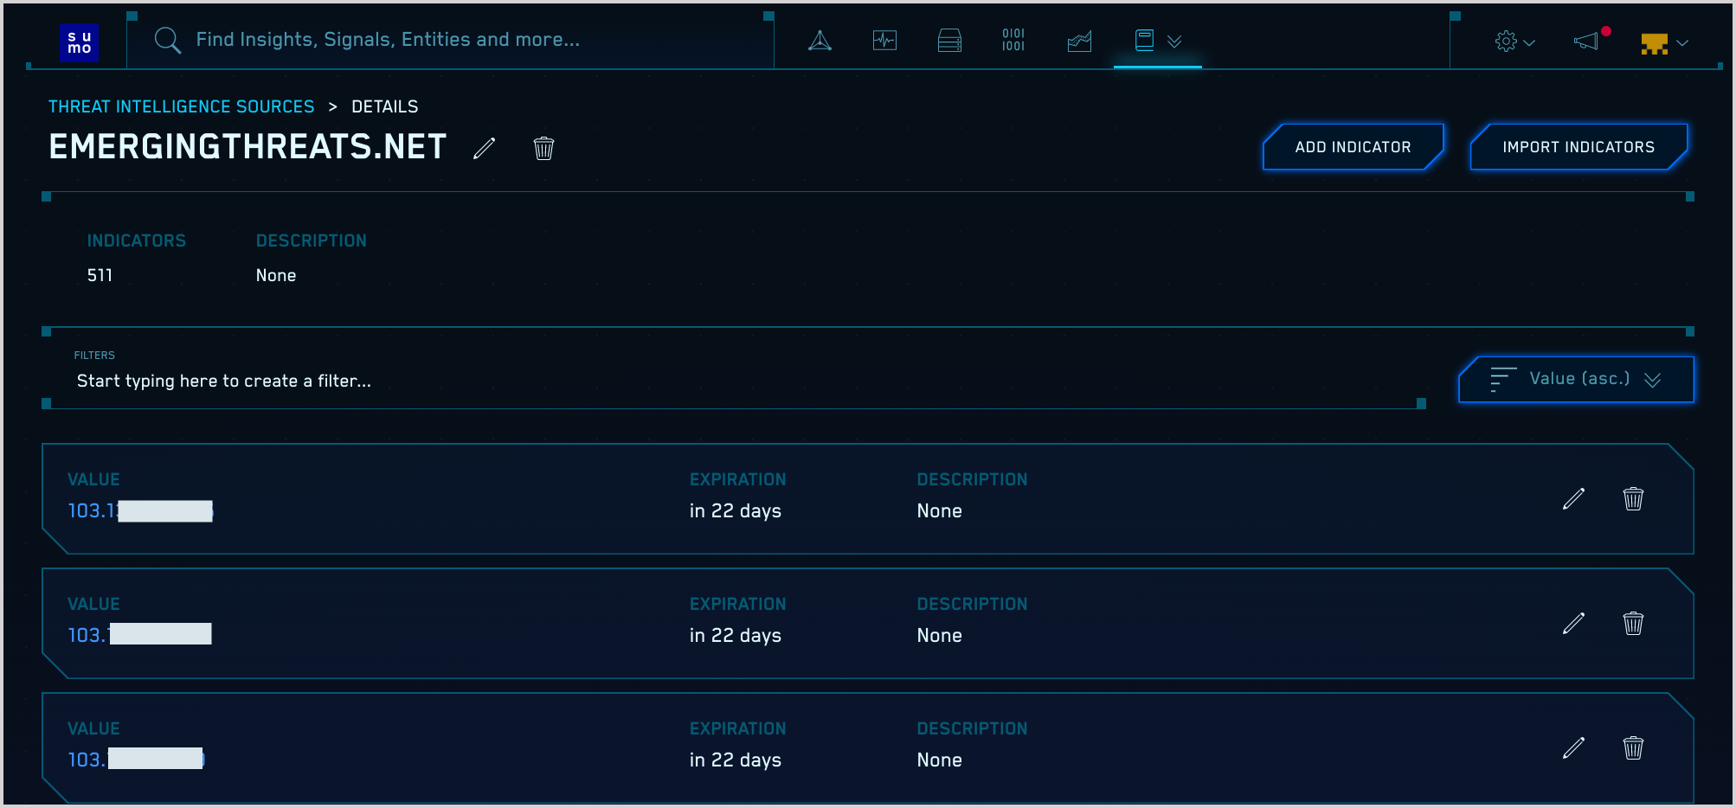This screenshot has width=1736, height=808.
Task: Click the ADD INDICATOR button
Action: pos(1353,147)
